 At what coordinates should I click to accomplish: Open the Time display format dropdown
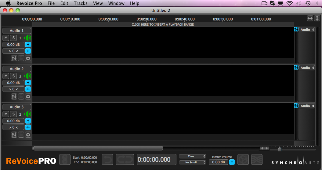[192, 156]
